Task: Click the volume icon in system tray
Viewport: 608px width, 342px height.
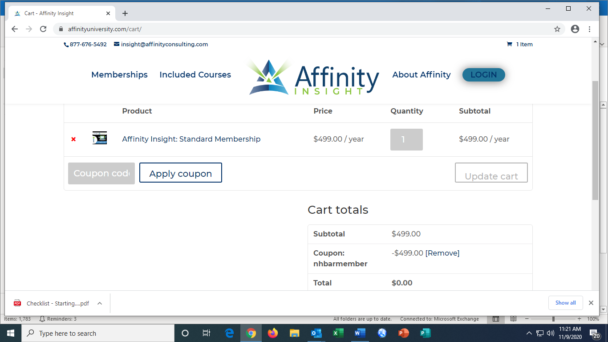Action: point(551,333)
